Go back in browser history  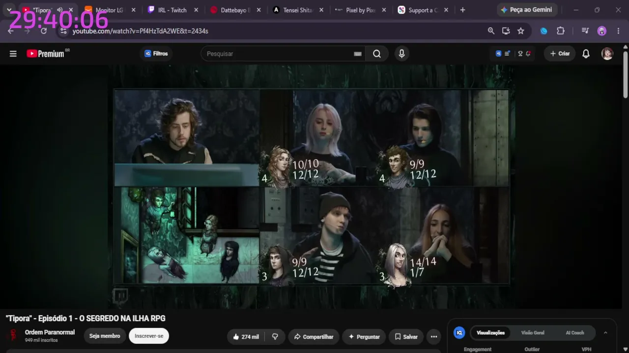coord(11,31)
